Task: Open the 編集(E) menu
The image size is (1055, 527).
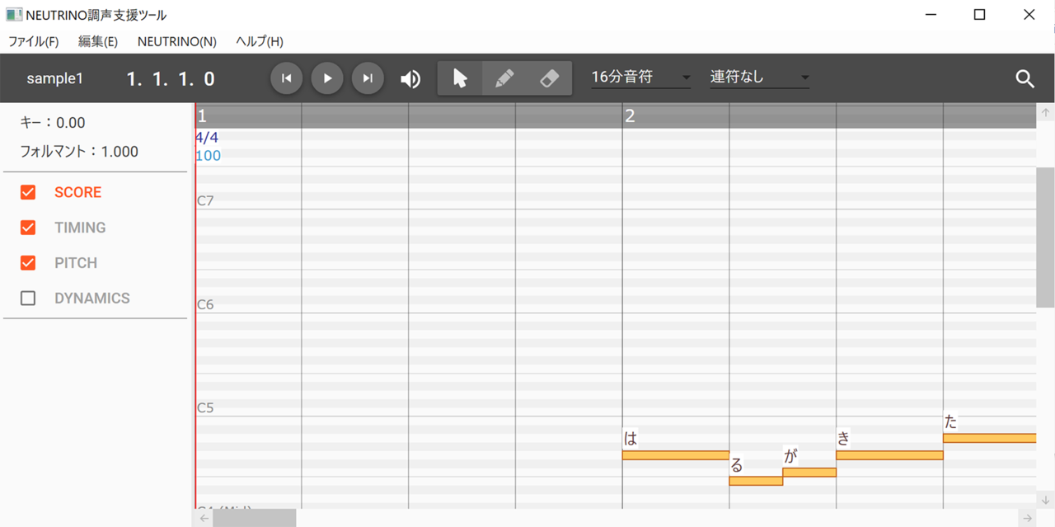Action: (x=98, y=42)
